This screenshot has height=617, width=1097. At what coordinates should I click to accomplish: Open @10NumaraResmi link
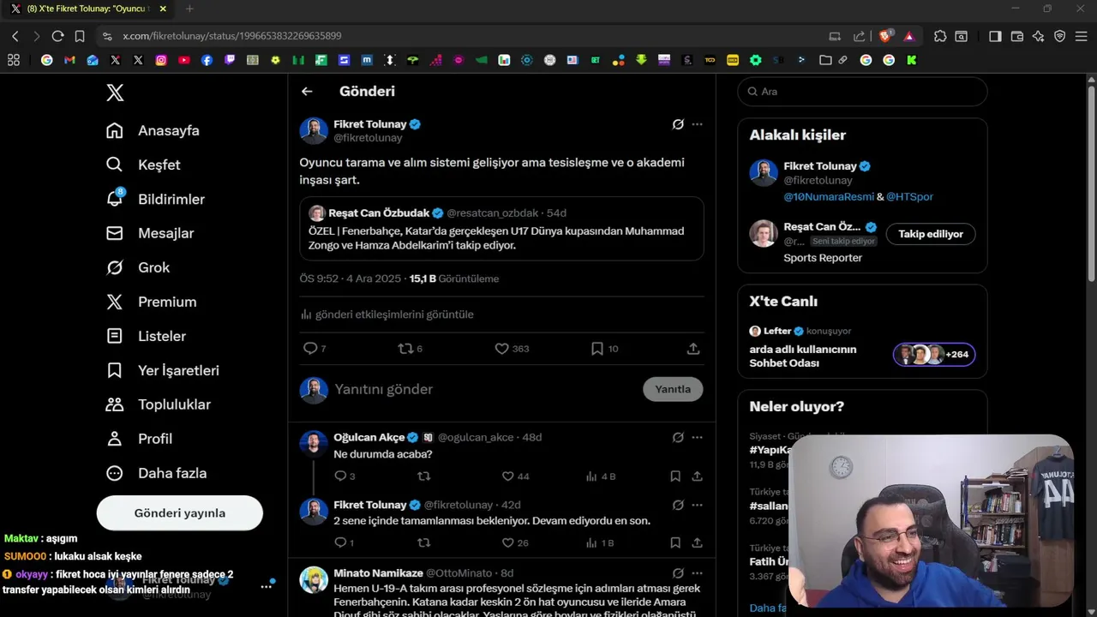(828, 196)
